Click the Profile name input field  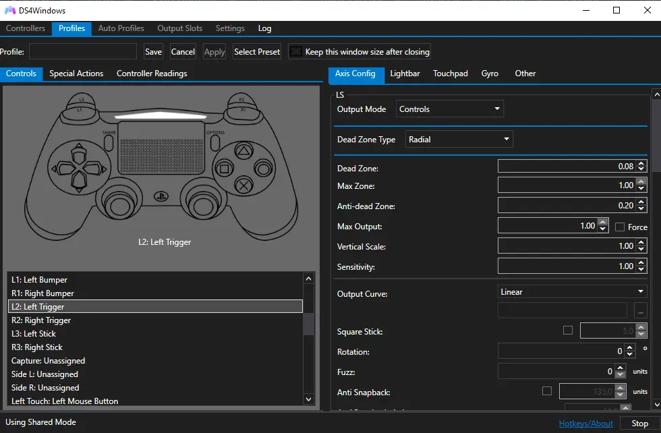pos(82,51)
